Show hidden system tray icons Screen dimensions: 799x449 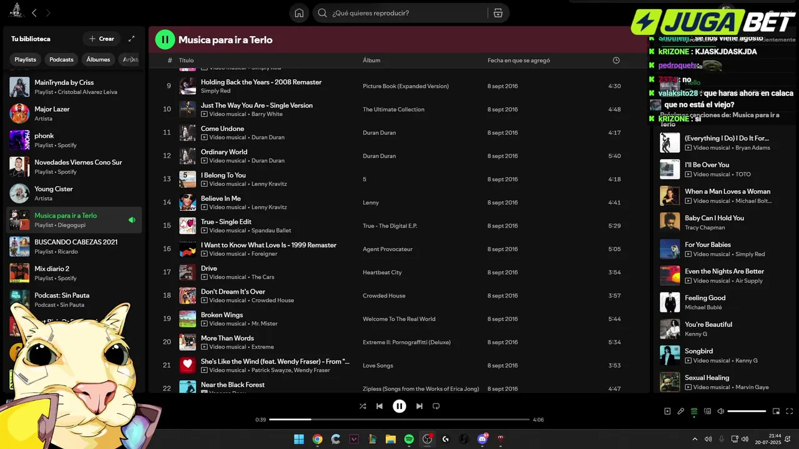click(695, 439)
